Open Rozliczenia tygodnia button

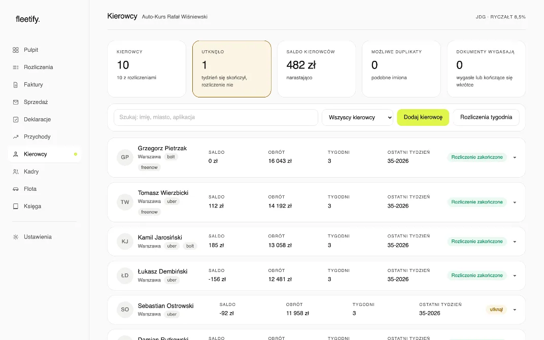pyautogui.click(x=486, y=117)
